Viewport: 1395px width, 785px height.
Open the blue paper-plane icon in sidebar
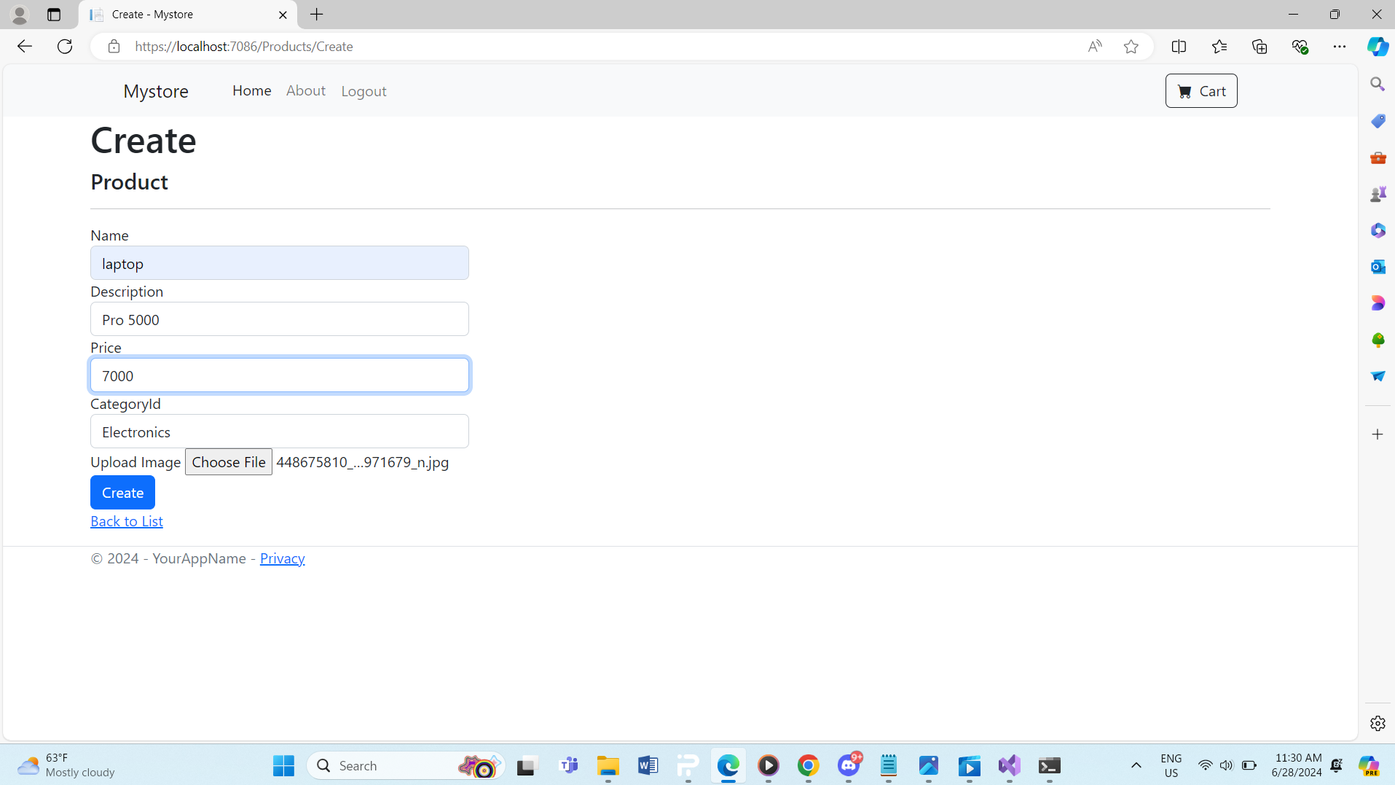(x=1378, y=376)
